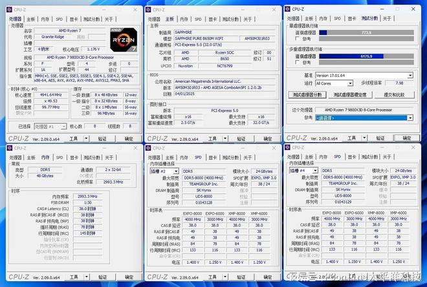Click the serial number 01043128
The image size is (427, 287).
[x=204, y=203]
